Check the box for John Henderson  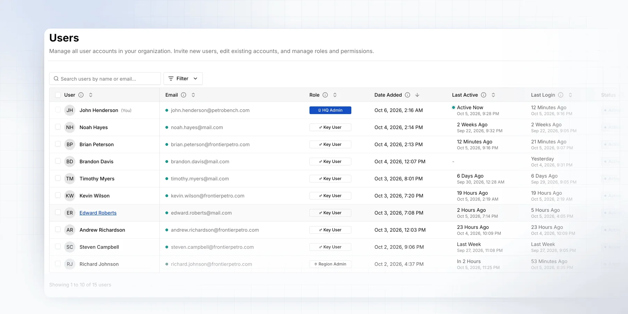point(58,110)
